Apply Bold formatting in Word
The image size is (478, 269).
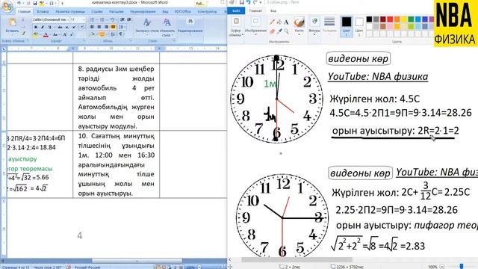tap(36, 27)
